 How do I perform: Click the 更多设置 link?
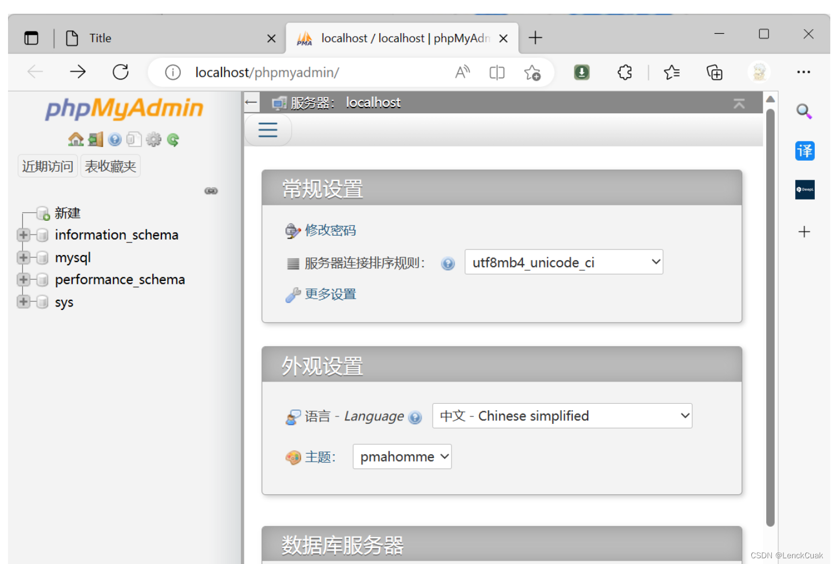330,294
